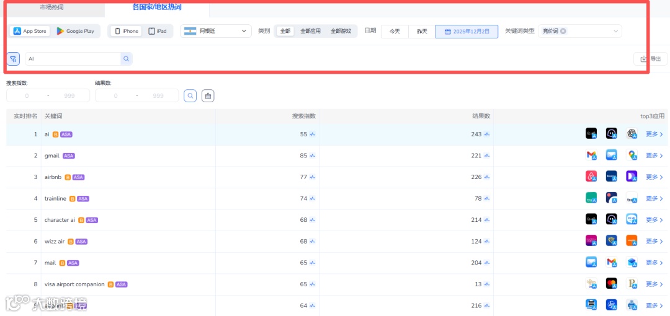Click the 导出 export button

[650, 59]
